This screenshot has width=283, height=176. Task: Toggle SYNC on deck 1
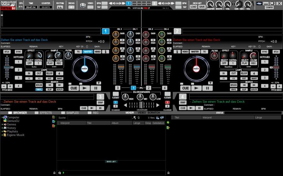19,52
